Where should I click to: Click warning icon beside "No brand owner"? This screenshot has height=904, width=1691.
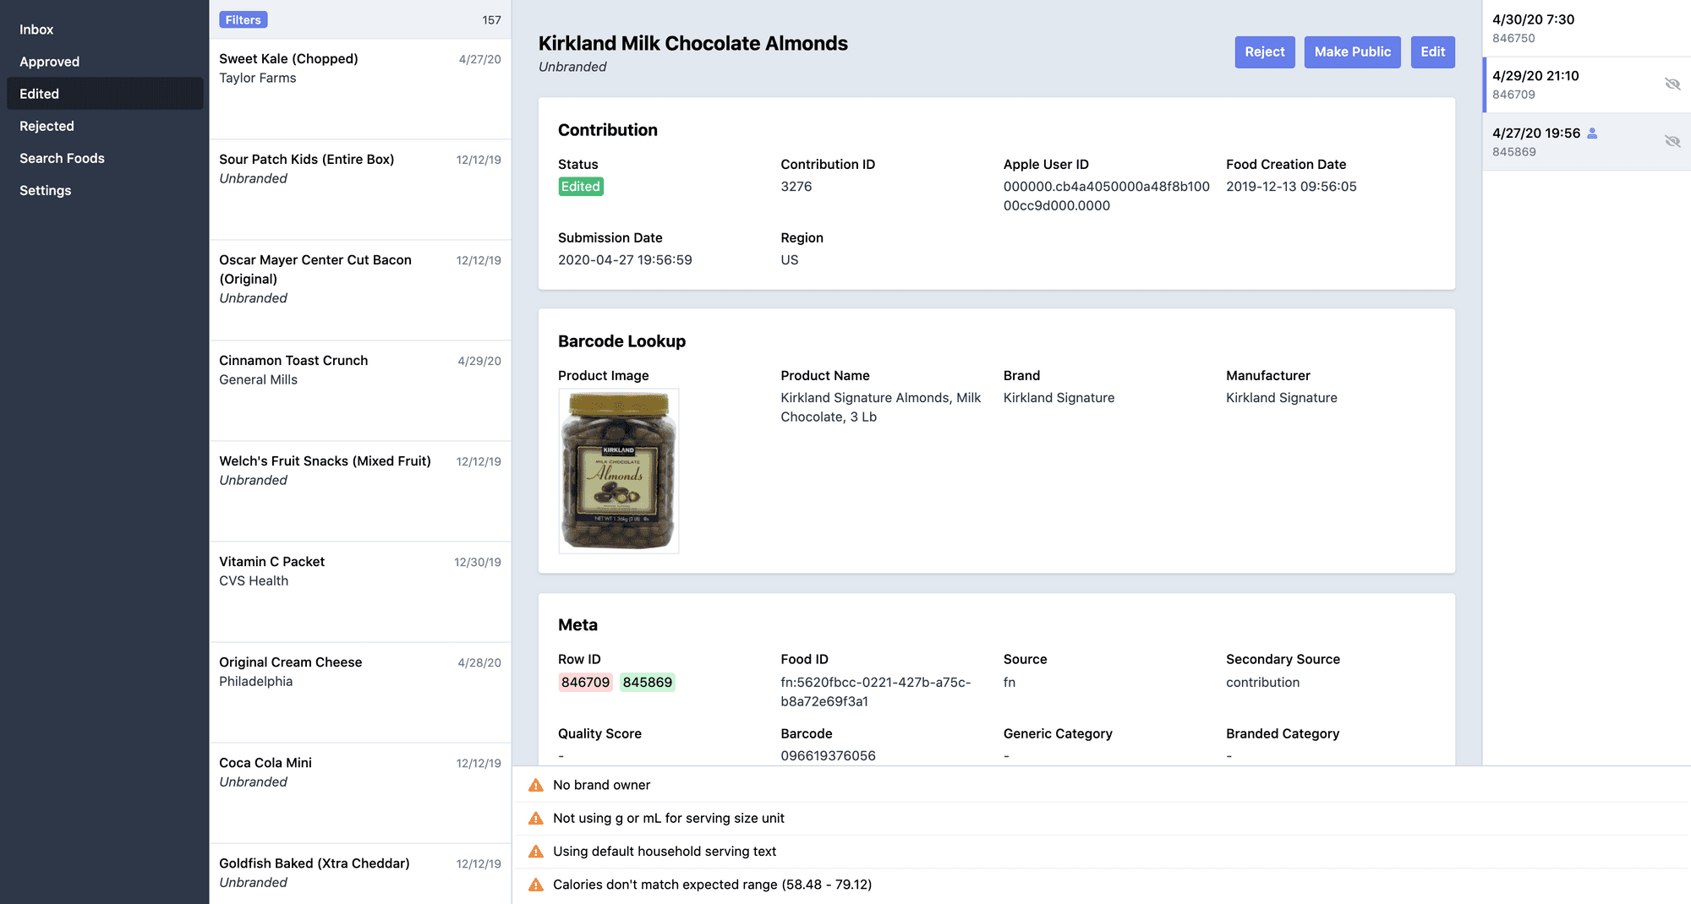pos(537,785)
